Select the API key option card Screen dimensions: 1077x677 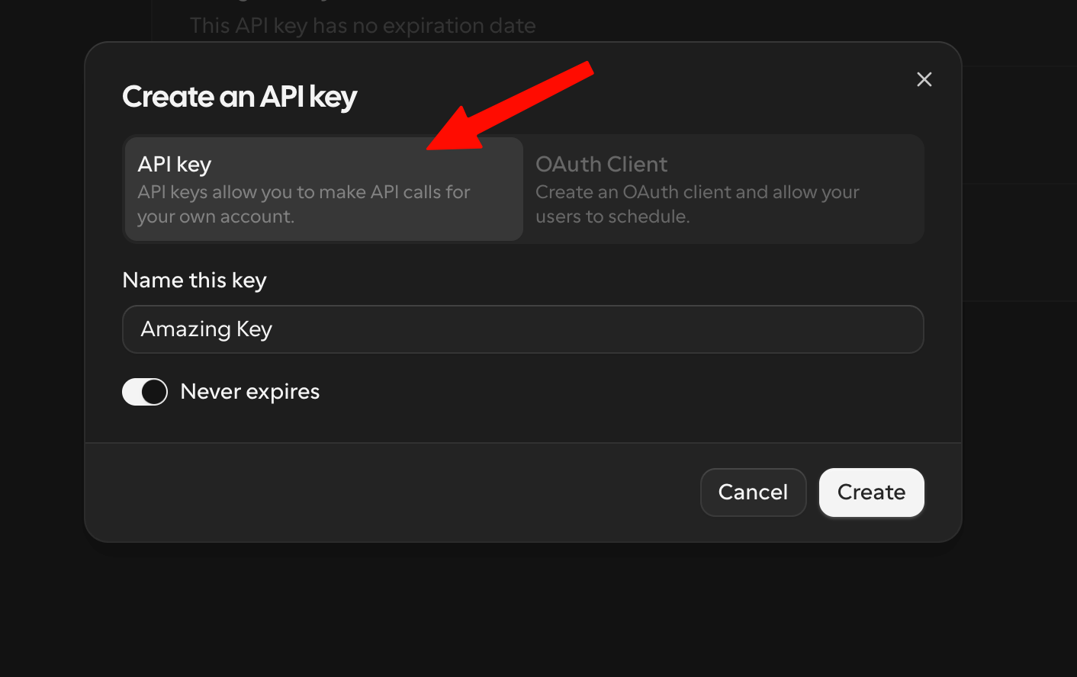(323, 189)
